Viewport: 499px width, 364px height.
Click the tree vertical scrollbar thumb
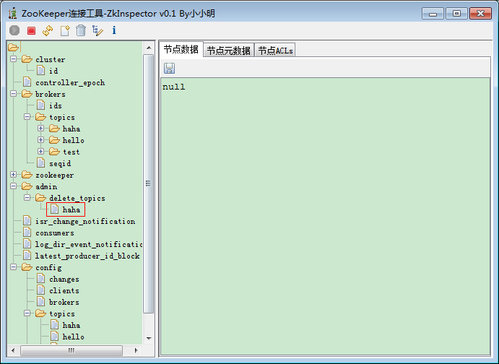(x=149, y=183)
